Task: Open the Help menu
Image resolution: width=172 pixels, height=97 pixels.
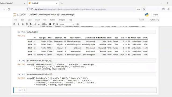Action: click(x=70, y=20)
